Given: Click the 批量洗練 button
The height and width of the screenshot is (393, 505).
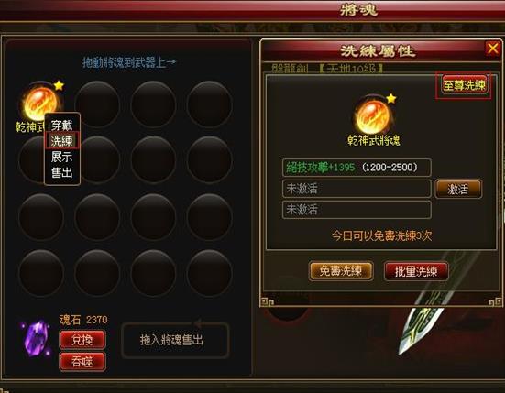Looking at the screenshot, I should tap(416, 271).
